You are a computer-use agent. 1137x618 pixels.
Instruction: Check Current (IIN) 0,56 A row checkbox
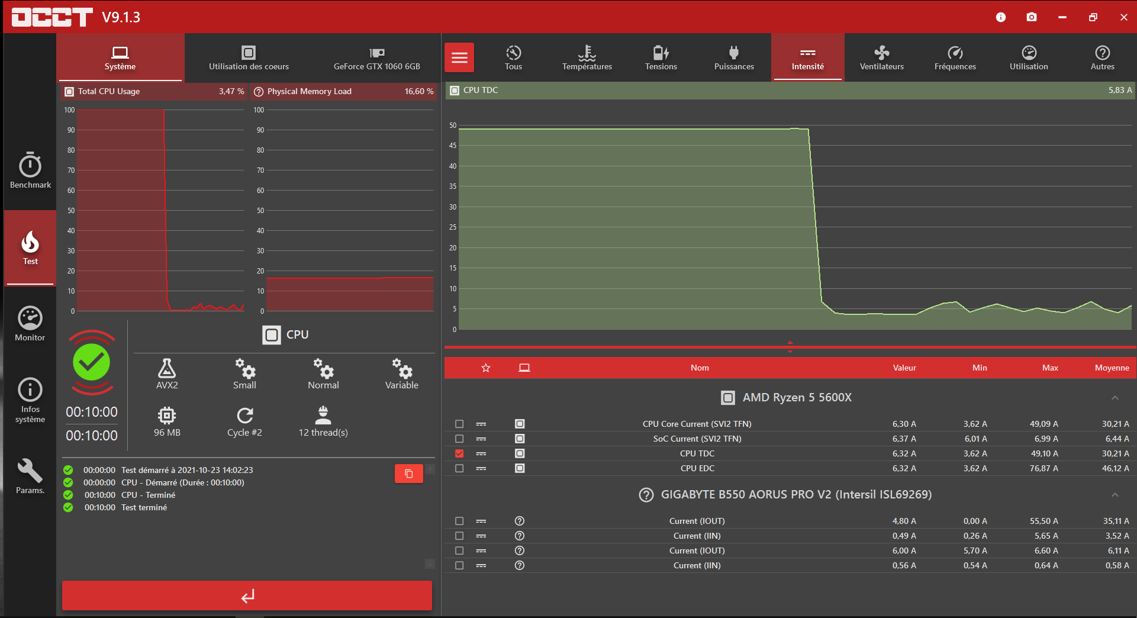[x=459, y=565]
